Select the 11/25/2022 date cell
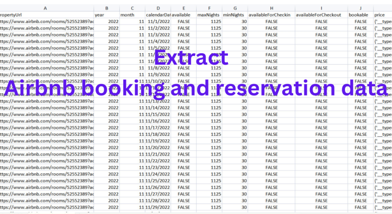This screenshot has height=214, width=392. pos(158,181)
